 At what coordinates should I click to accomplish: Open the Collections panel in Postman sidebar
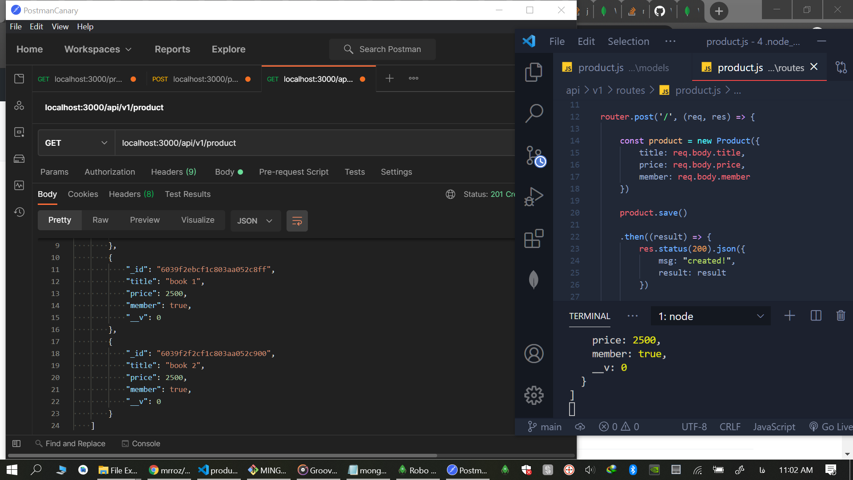click(x=20, y=79)
